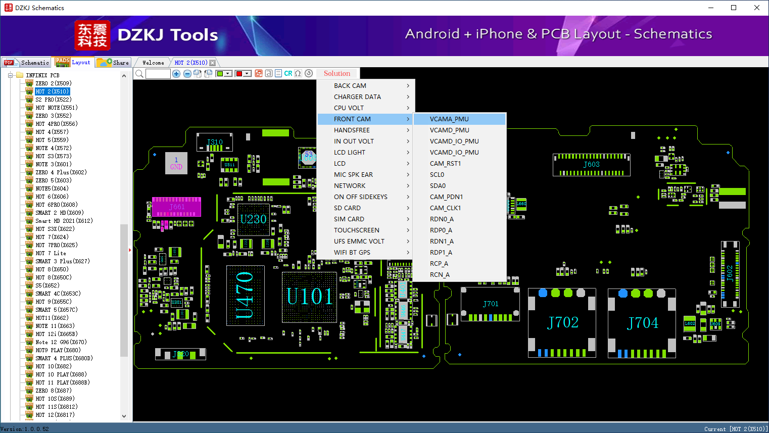This screenshot has width=769, height=433.
Task: Select NETWORK menu entry
Action: [366, 186]
